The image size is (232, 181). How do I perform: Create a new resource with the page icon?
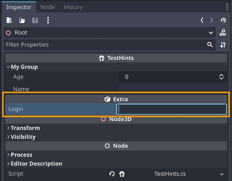[x=9, y=20]
